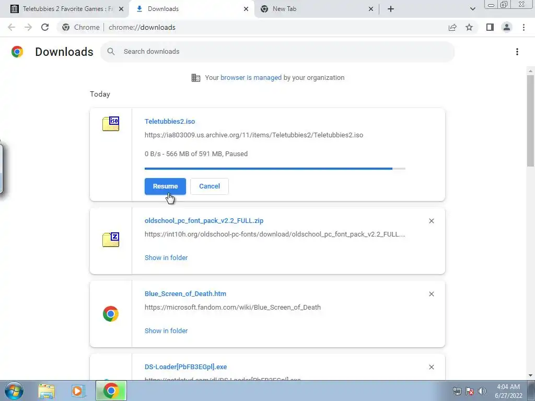Close the Teletubbies 2 Favorite Games tab
Image resolution: width=535 pixels, height=401 pixels.
click(121, 9)
